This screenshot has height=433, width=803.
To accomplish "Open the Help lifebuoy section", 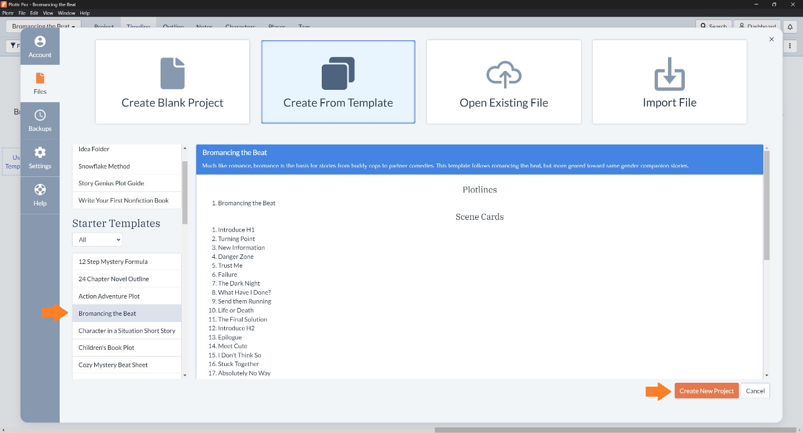I will tap(40, 195).
